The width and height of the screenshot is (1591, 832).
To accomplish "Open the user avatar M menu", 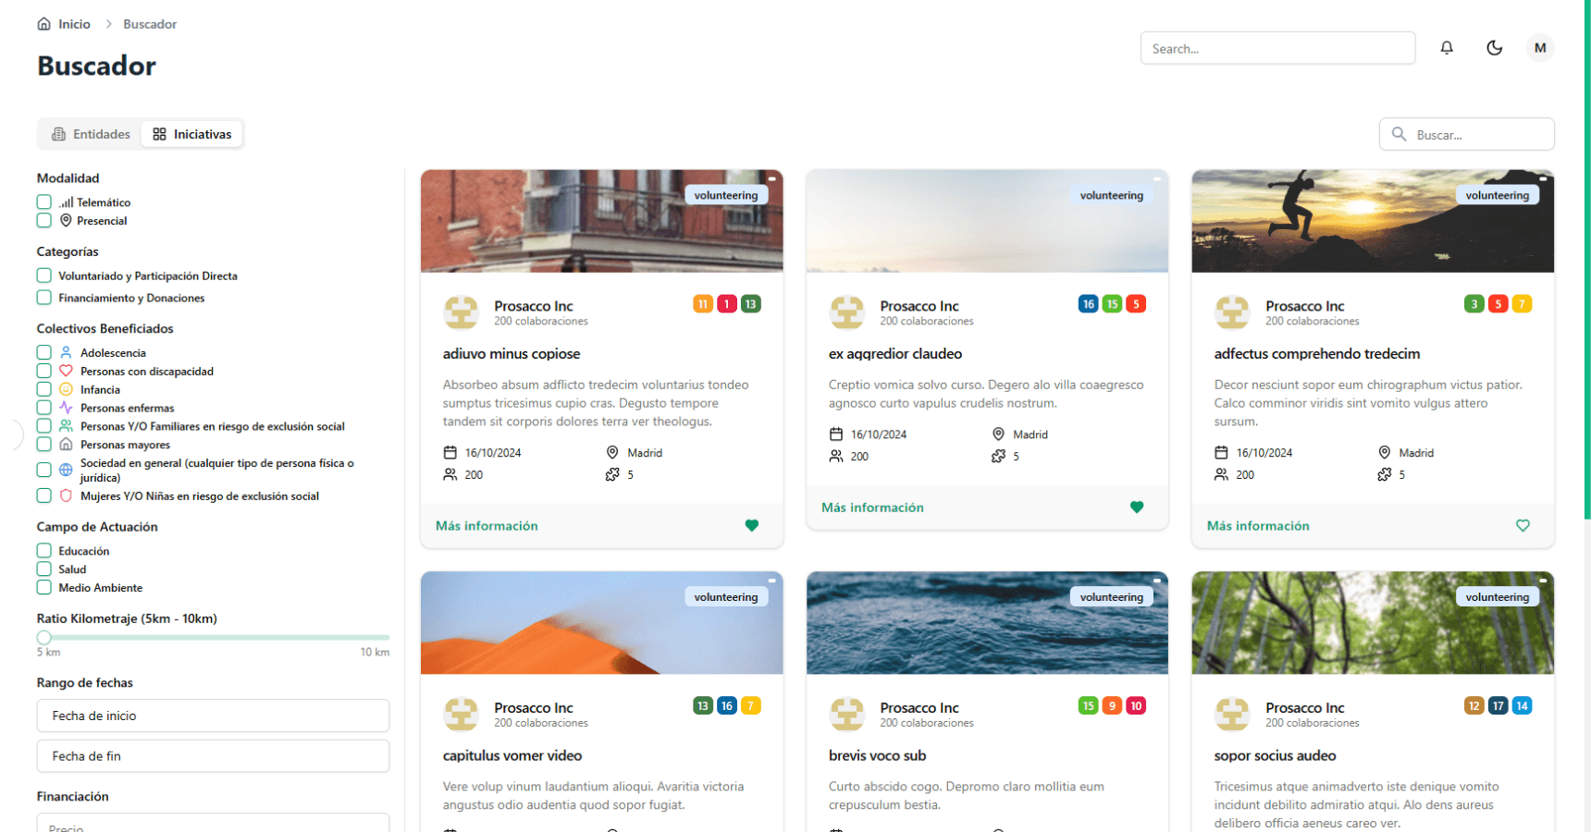I will [1539, 48].
